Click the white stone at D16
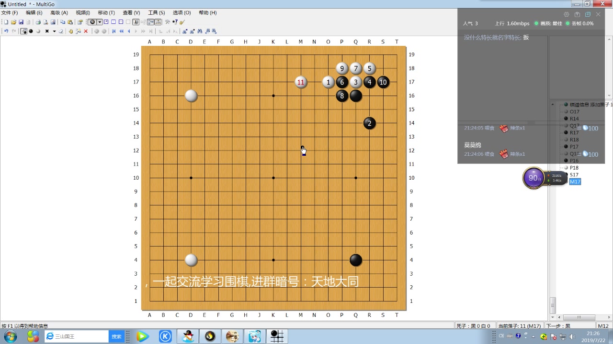 tap(191, 96)
